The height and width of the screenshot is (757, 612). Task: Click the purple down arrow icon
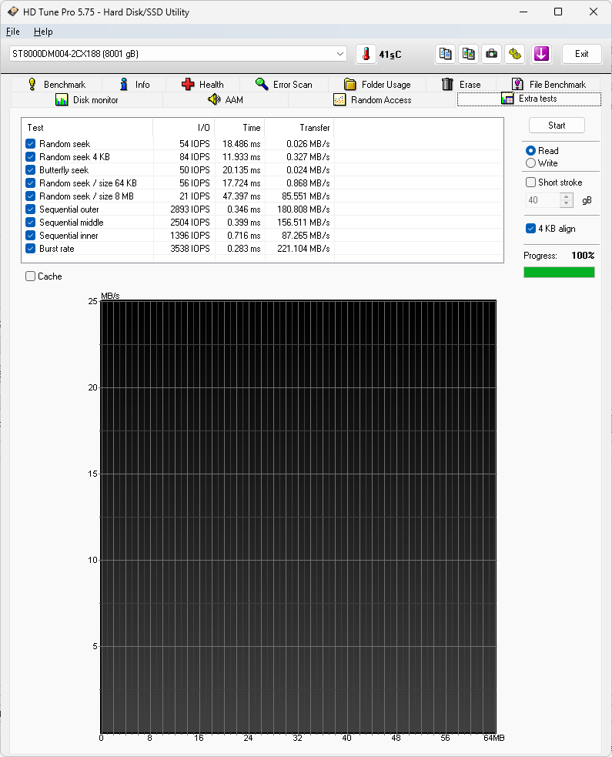click(541, 54)
